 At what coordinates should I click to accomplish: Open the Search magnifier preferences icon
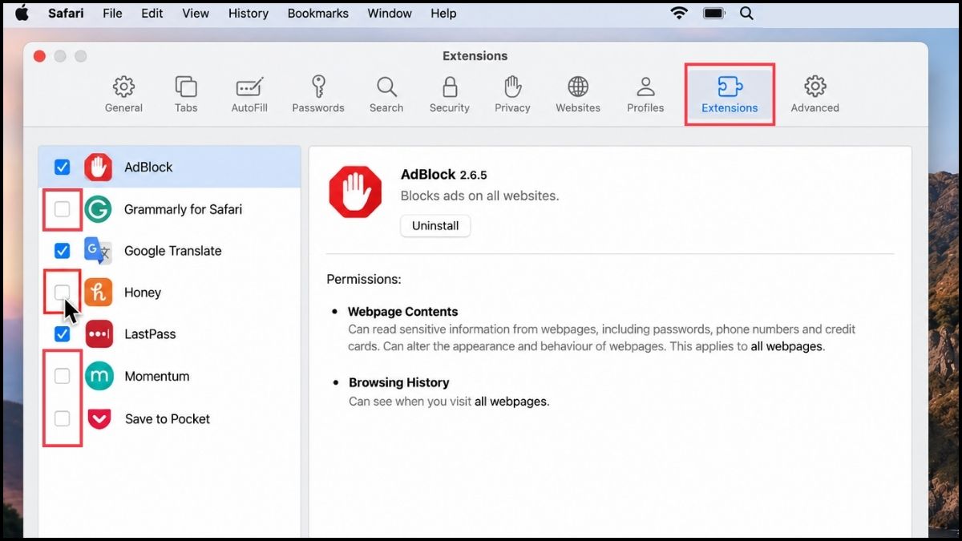[x=386, y=87]
